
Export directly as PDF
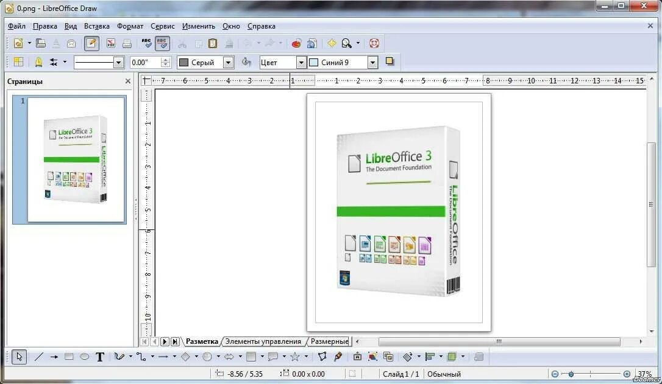111,43
